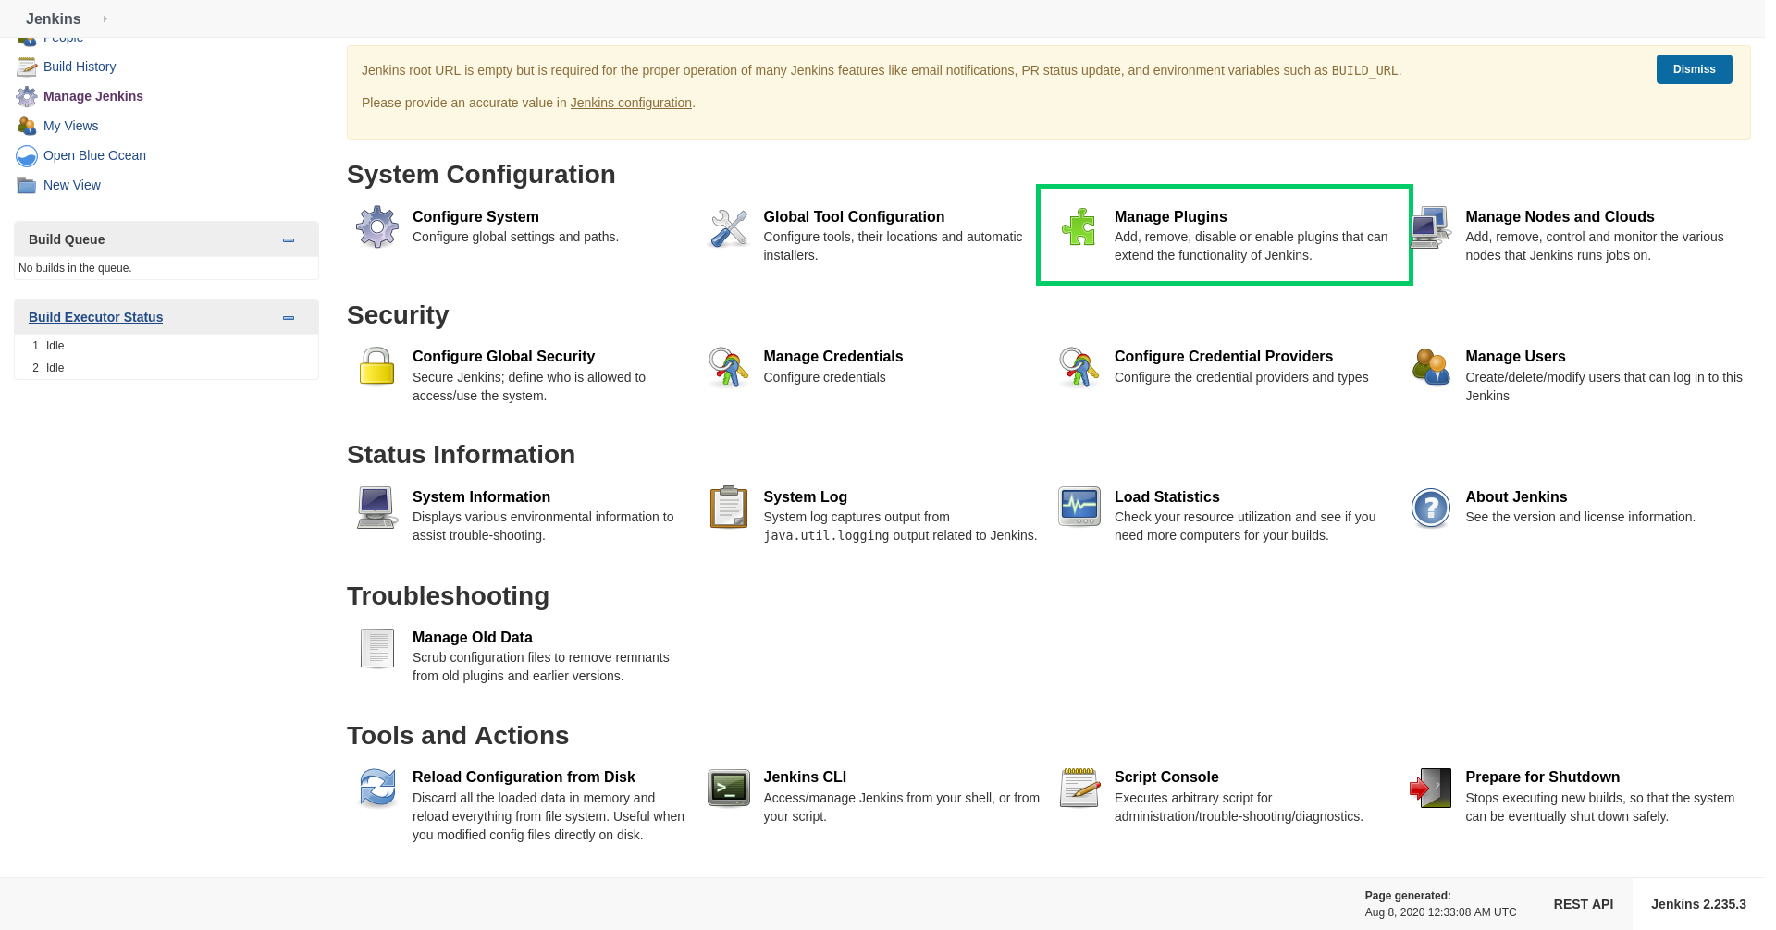Image resolution: width=1776 pixels, height=930 pixels.
Task: Open My Views in sidebar
Action: tap(71, 126)
